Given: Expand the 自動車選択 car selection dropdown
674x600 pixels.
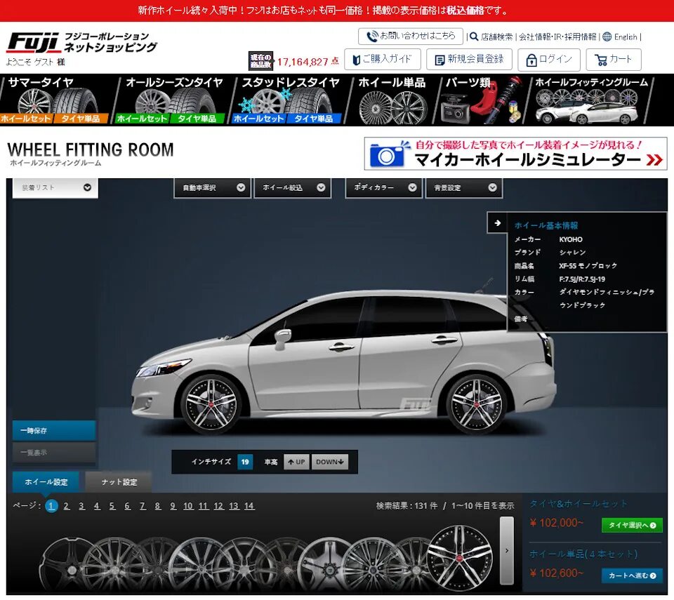Looking at the screenshot, I should click(x=213, y=188).
